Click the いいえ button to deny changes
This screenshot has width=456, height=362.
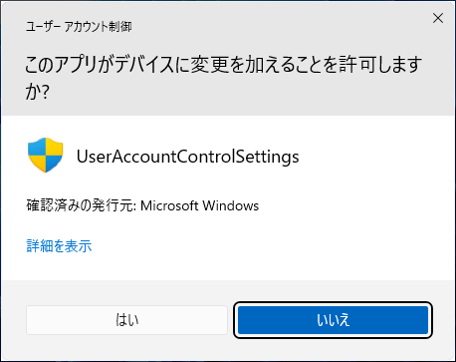pos(333,320)
